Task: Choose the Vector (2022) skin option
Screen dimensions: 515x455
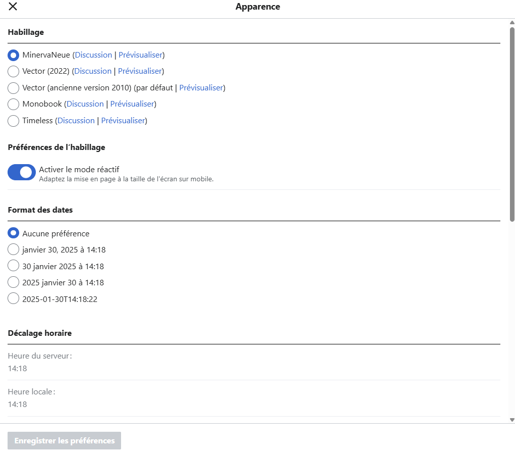Action: coord(13,71)
